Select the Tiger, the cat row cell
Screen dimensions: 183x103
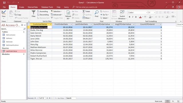(41, 59)
